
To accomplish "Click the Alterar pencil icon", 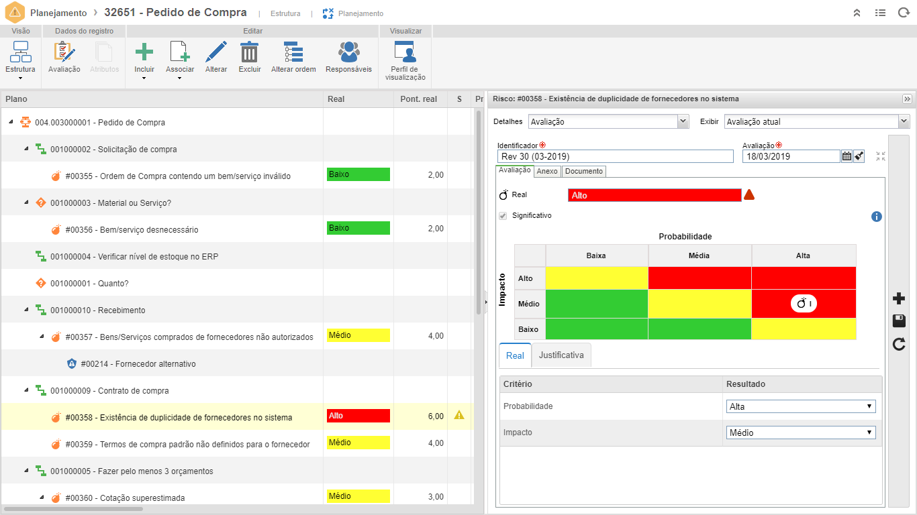I will (x=215, y=52).
